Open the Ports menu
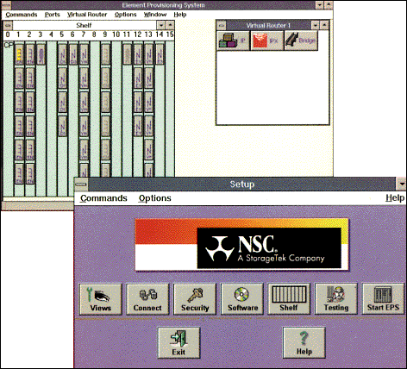Image resolution: width=407 pixels, height=369 pixels. (x=53, y=15)
